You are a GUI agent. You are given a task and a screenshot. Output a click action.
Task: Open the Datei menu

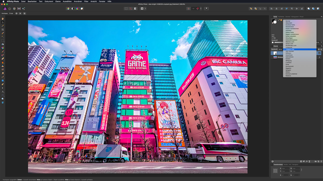23,1
